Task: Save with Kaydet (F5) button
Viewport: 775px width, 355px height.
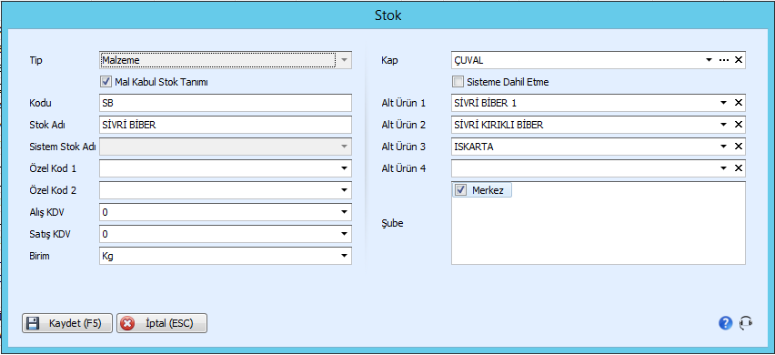Action: [x=67, y=324]
